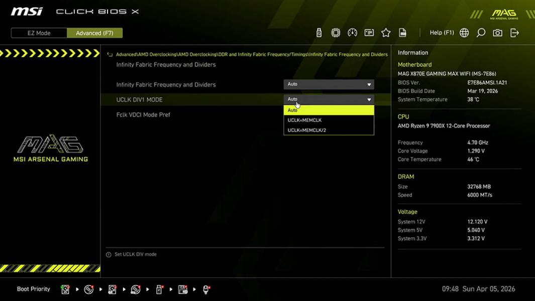The width and height of the screenshot is (535, 301).
Task: Open search using the magnifier icon
Action: click(x=480, y=32)
